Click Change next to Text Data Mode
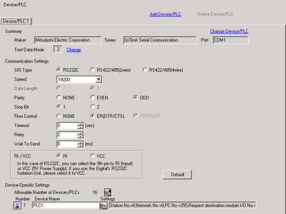Screen dimensions: 286x214 [x=74, y=50]
